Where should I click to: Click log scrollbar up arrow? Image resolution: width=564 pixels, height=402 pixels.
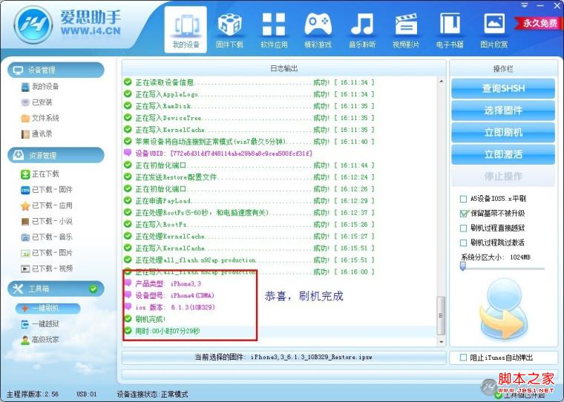(441, 82)
